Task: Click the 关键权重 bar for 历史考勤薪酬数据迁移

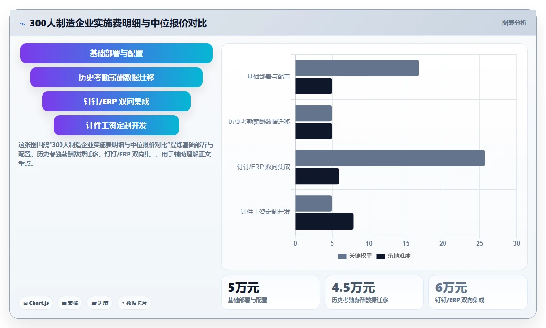Action: [x=314, y=113]
